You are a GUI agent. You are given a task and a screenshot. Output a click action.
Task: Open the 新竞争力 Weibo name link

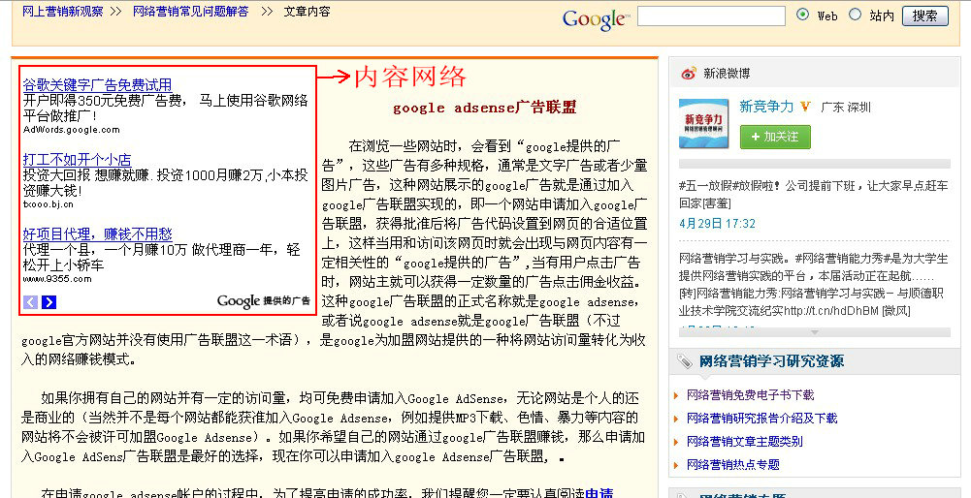tap(766, 107)
